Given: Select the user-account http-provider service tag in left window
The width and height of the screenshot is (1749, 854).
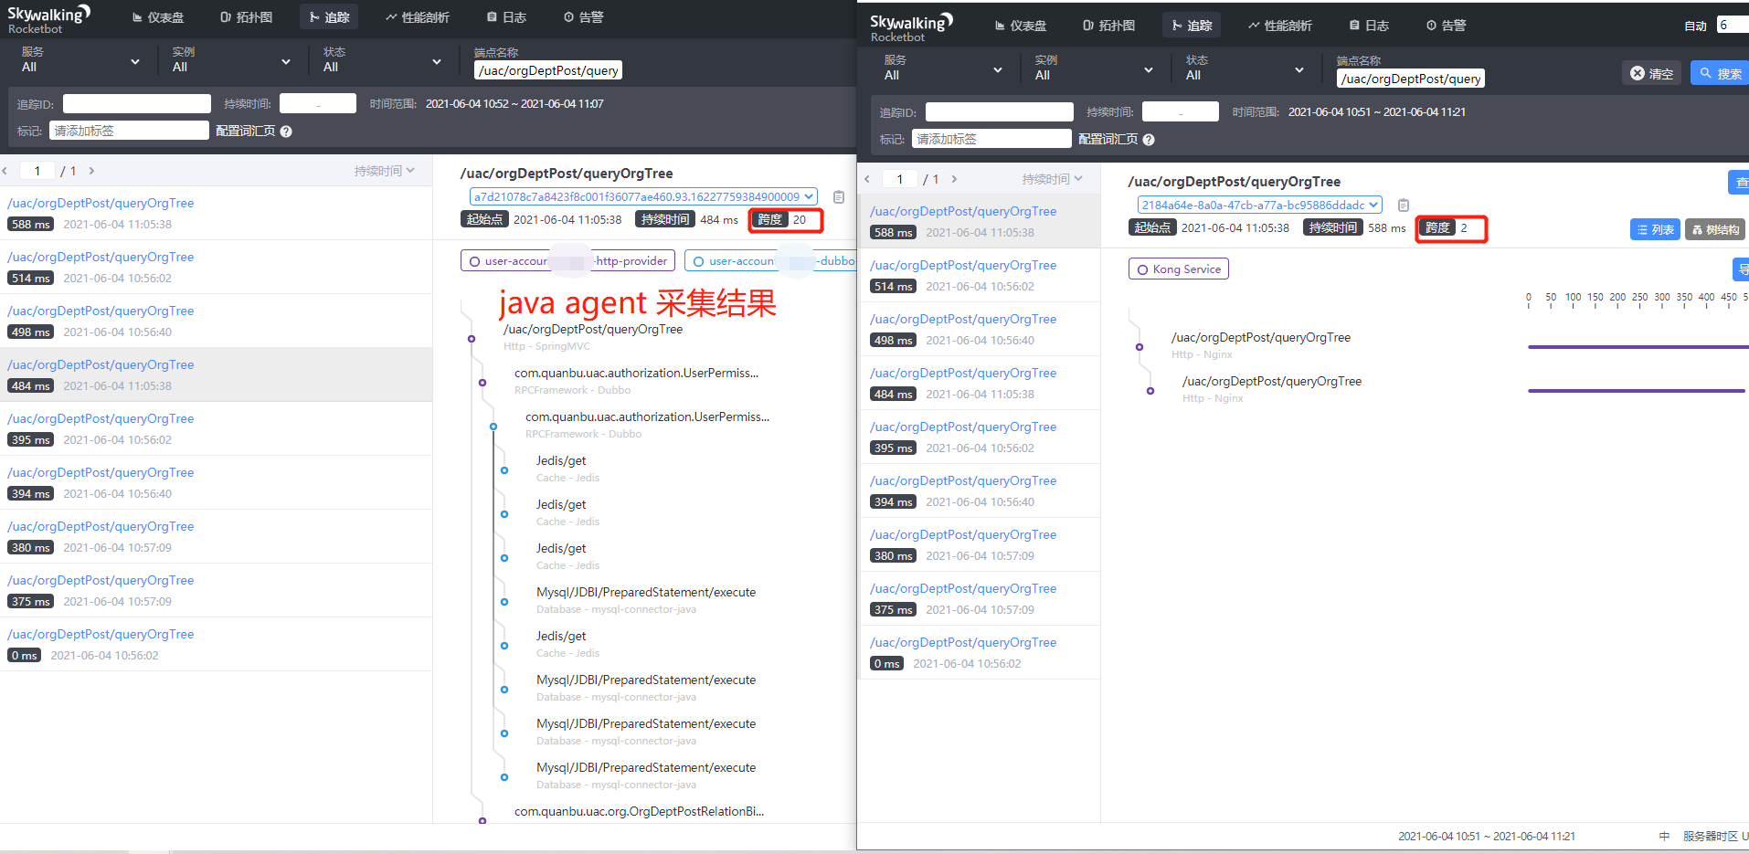Looking at the screenshot, I should [567, 261].
